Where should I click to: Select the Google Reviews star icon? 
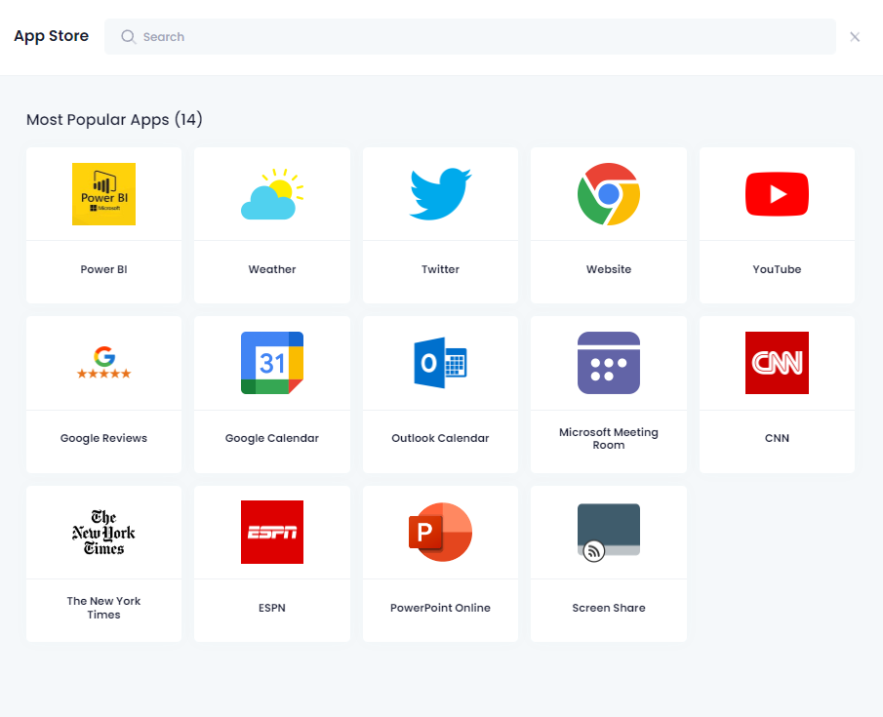coord(103,363)
